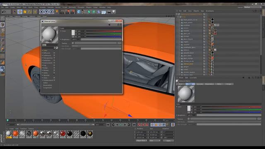Open the Object (Rel) dropdown in coordinates
The height and width of the screenshot is (149, 265).
[141, 141]
